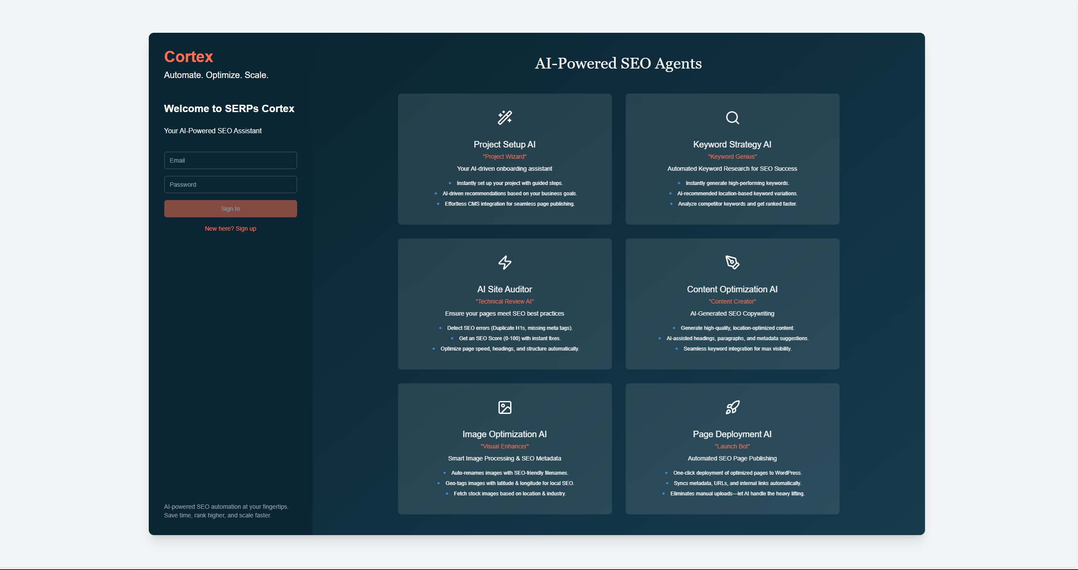Open the New here? Sign up link
The image size is (1078, 570).
pyautogui.click(x=230, y=229)
